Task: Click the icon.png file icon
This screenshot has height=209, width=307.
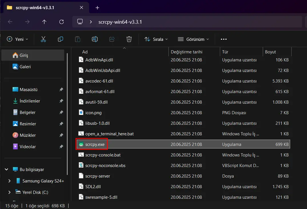Action: click(81, 112)
